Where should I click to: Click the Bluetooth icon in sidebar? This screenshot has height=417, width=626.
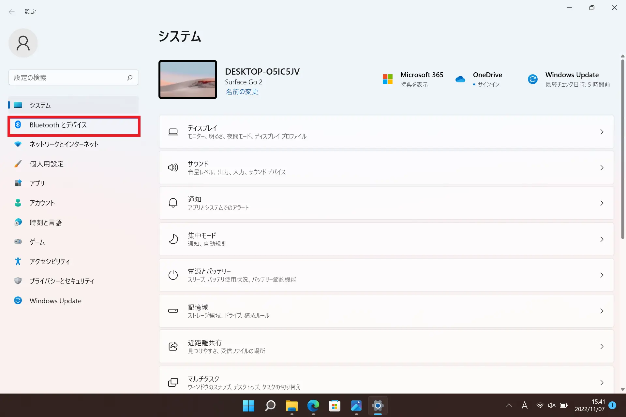coord(18,125)
